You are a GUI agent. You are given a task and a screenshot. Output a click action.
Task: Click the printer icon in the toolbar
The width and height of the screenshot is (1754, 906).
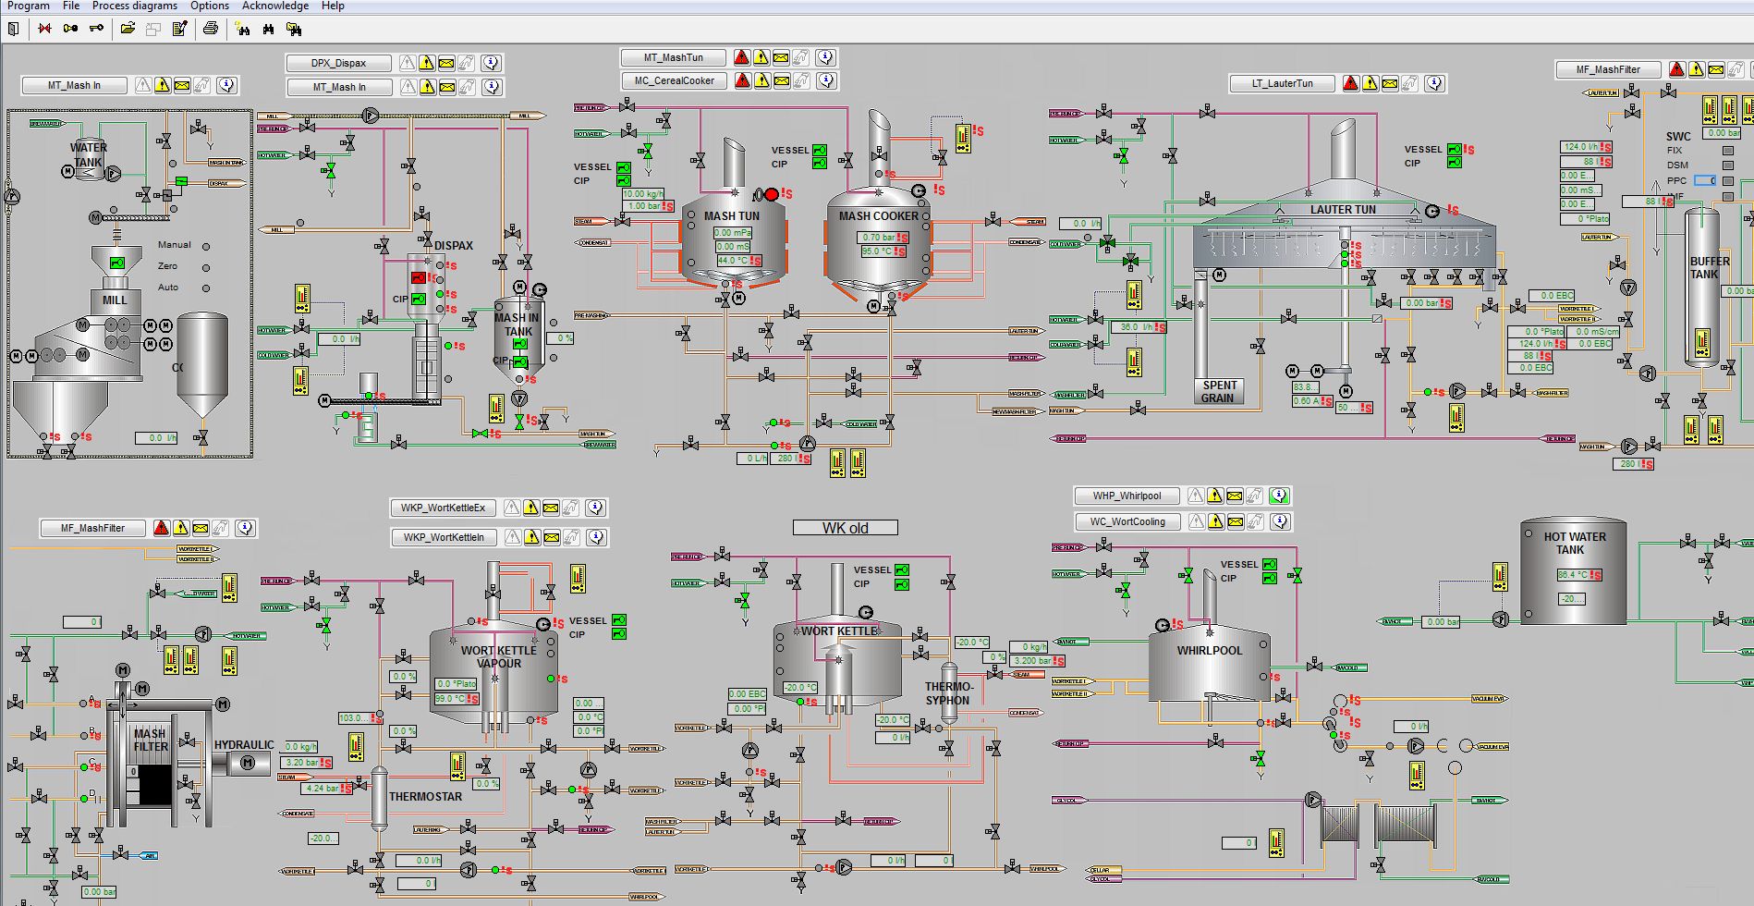(x=211, y=29)
